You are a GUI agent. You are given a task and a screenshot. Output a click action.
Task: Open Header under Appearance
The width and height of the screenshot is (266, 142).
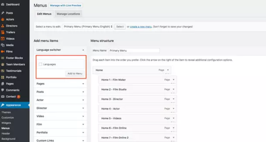(x=6, y=134)
